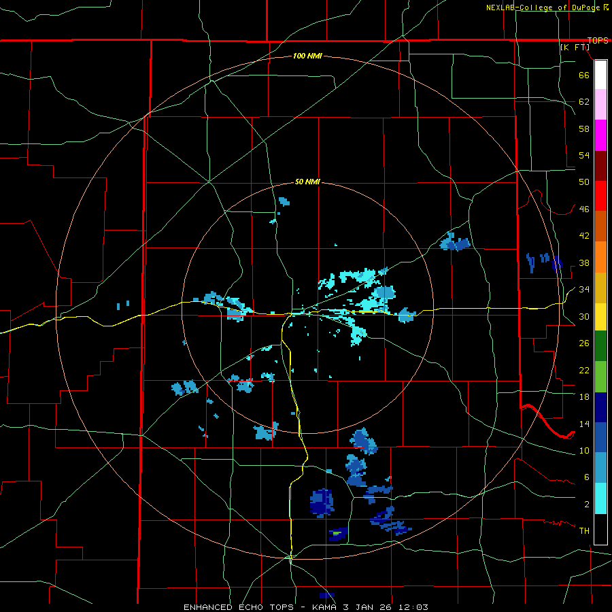Click the "[K FT]" units label
The height and width of the screenshot is (612, 612).
click(575, 47)
